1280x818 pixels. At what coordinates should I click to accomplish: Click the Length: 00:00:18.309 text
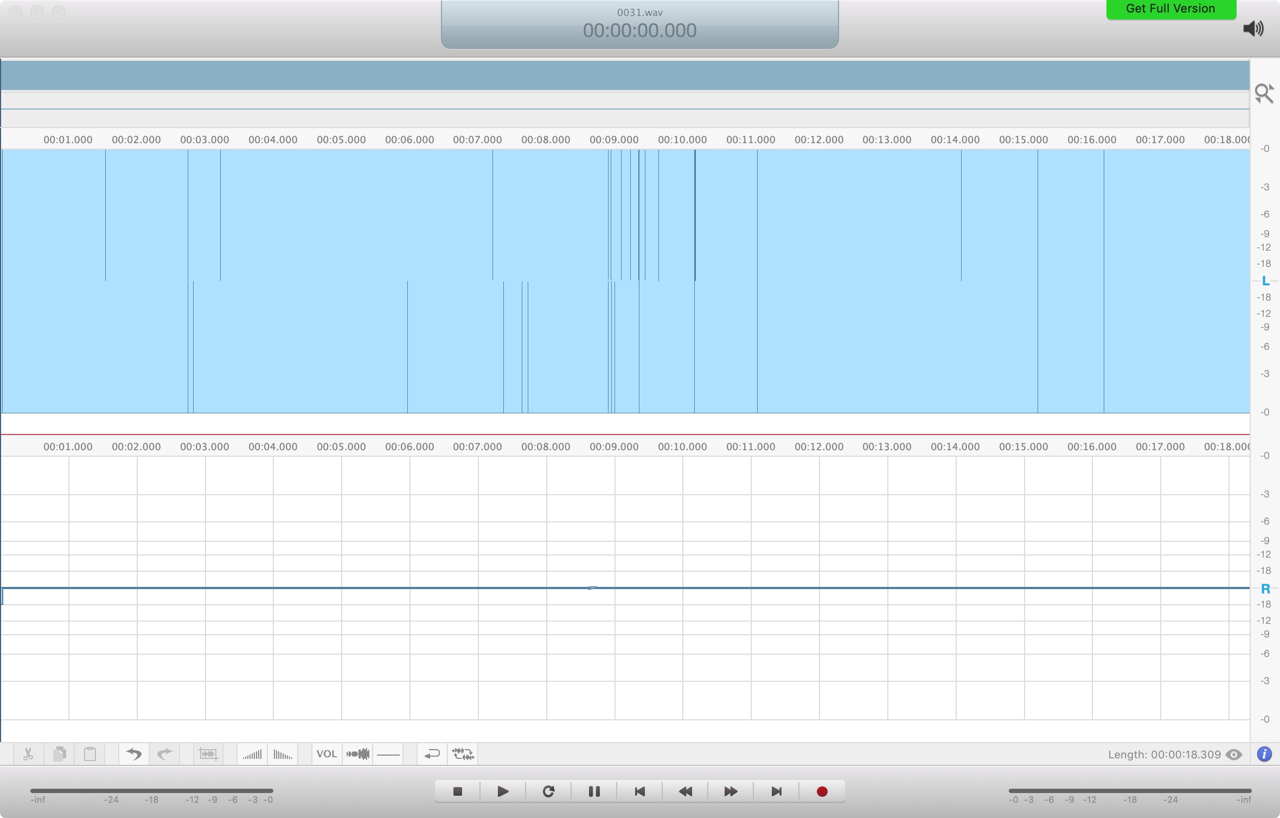coord(1164,755)
